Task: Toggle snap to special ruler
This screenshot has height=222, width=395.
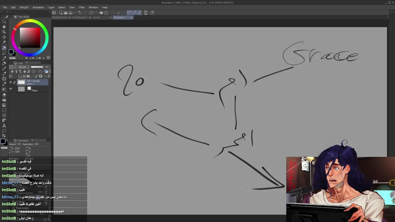Action: pos(134,13)
